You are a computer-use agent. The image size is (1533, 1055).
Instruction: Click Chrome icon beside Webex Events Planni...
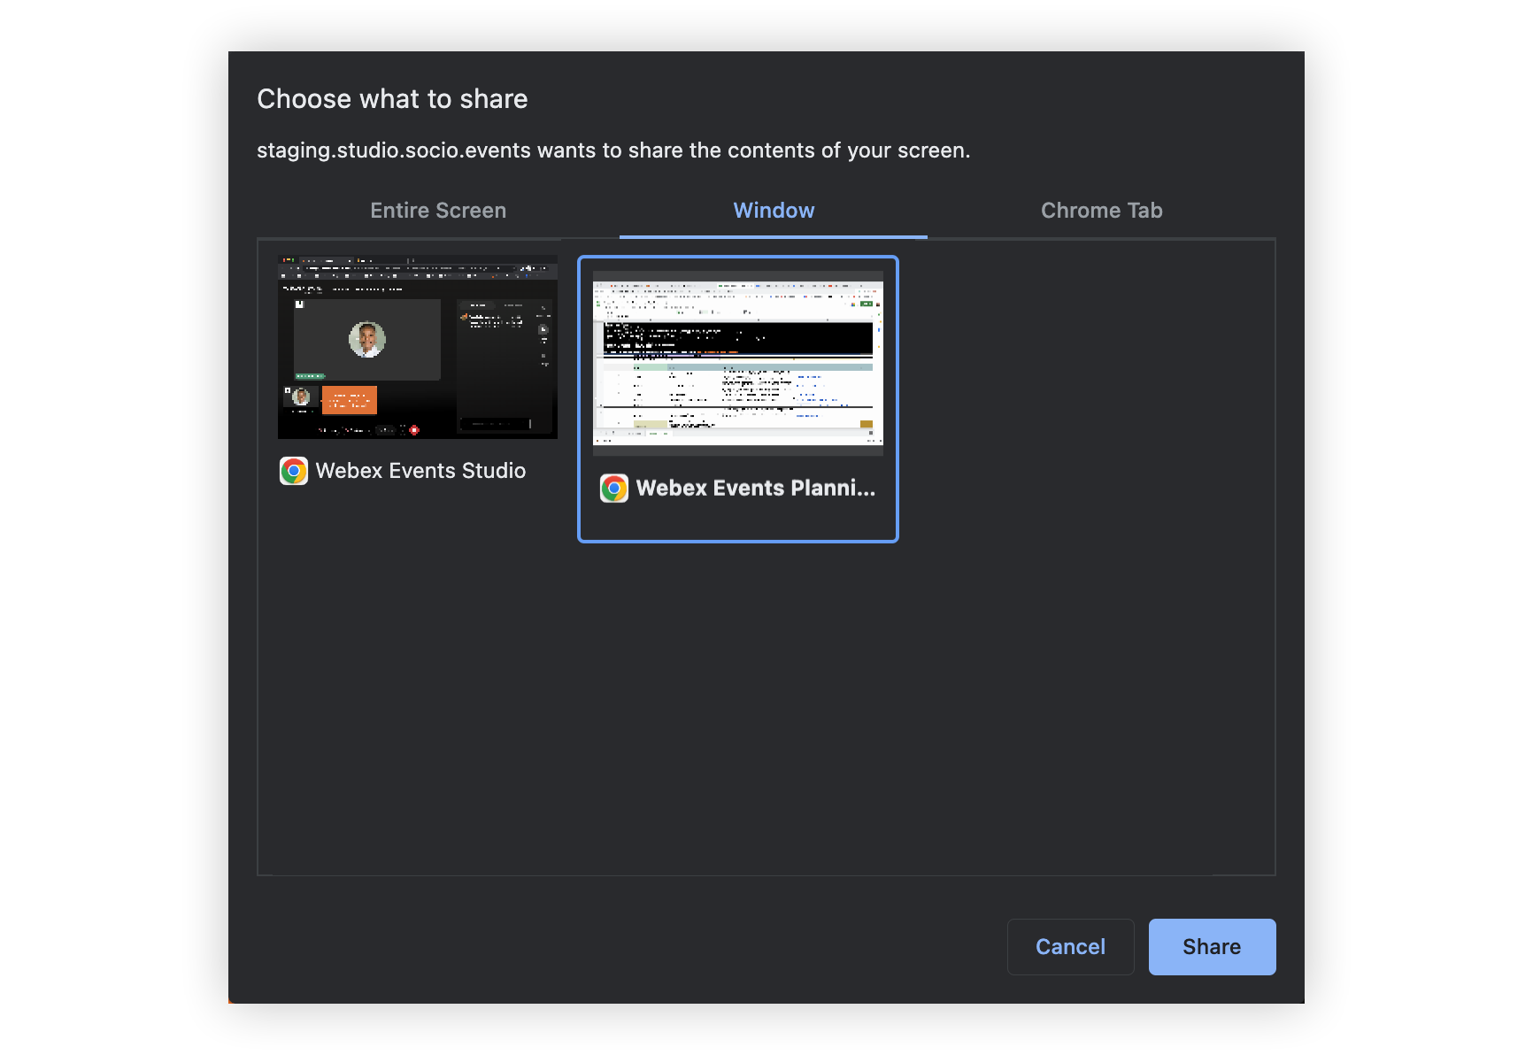tap(614, 489)
